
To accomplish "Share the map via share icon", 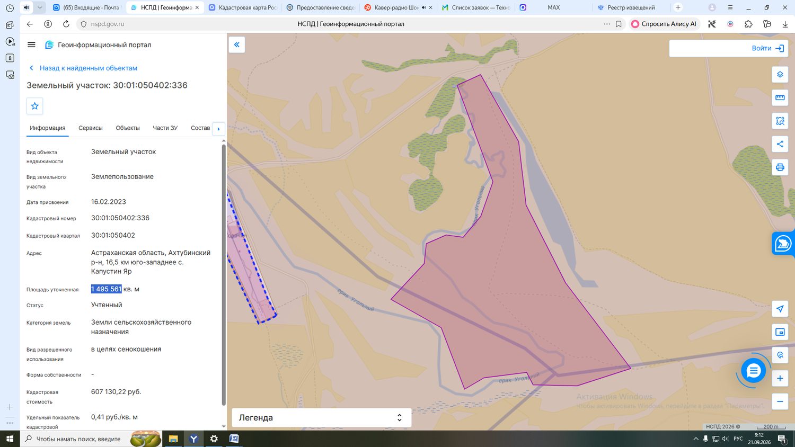I will [780, 144].
